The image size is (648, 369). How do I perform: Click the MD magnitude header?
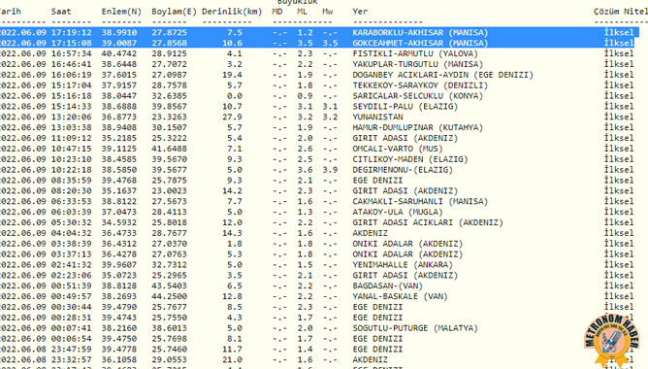coord(276,12)
